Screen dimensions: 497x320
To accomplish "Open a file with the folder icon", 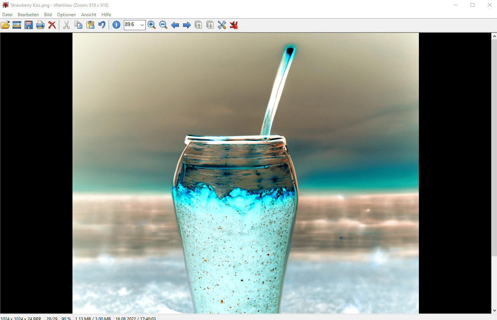I will 5,25.
